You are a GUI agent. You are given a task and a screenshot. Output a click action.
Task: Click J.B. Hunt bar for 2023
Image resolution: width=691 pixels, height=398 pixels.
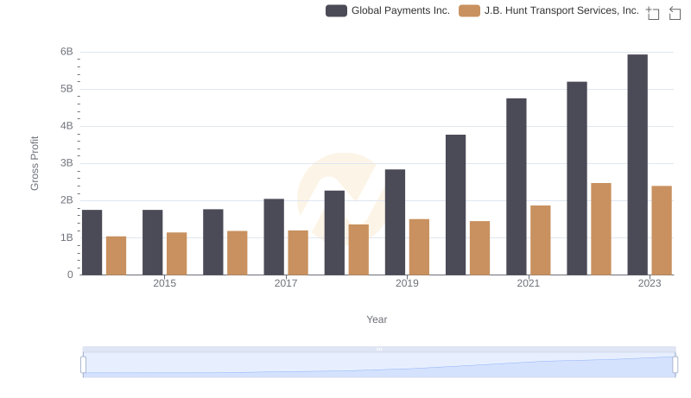pos(662,231)
